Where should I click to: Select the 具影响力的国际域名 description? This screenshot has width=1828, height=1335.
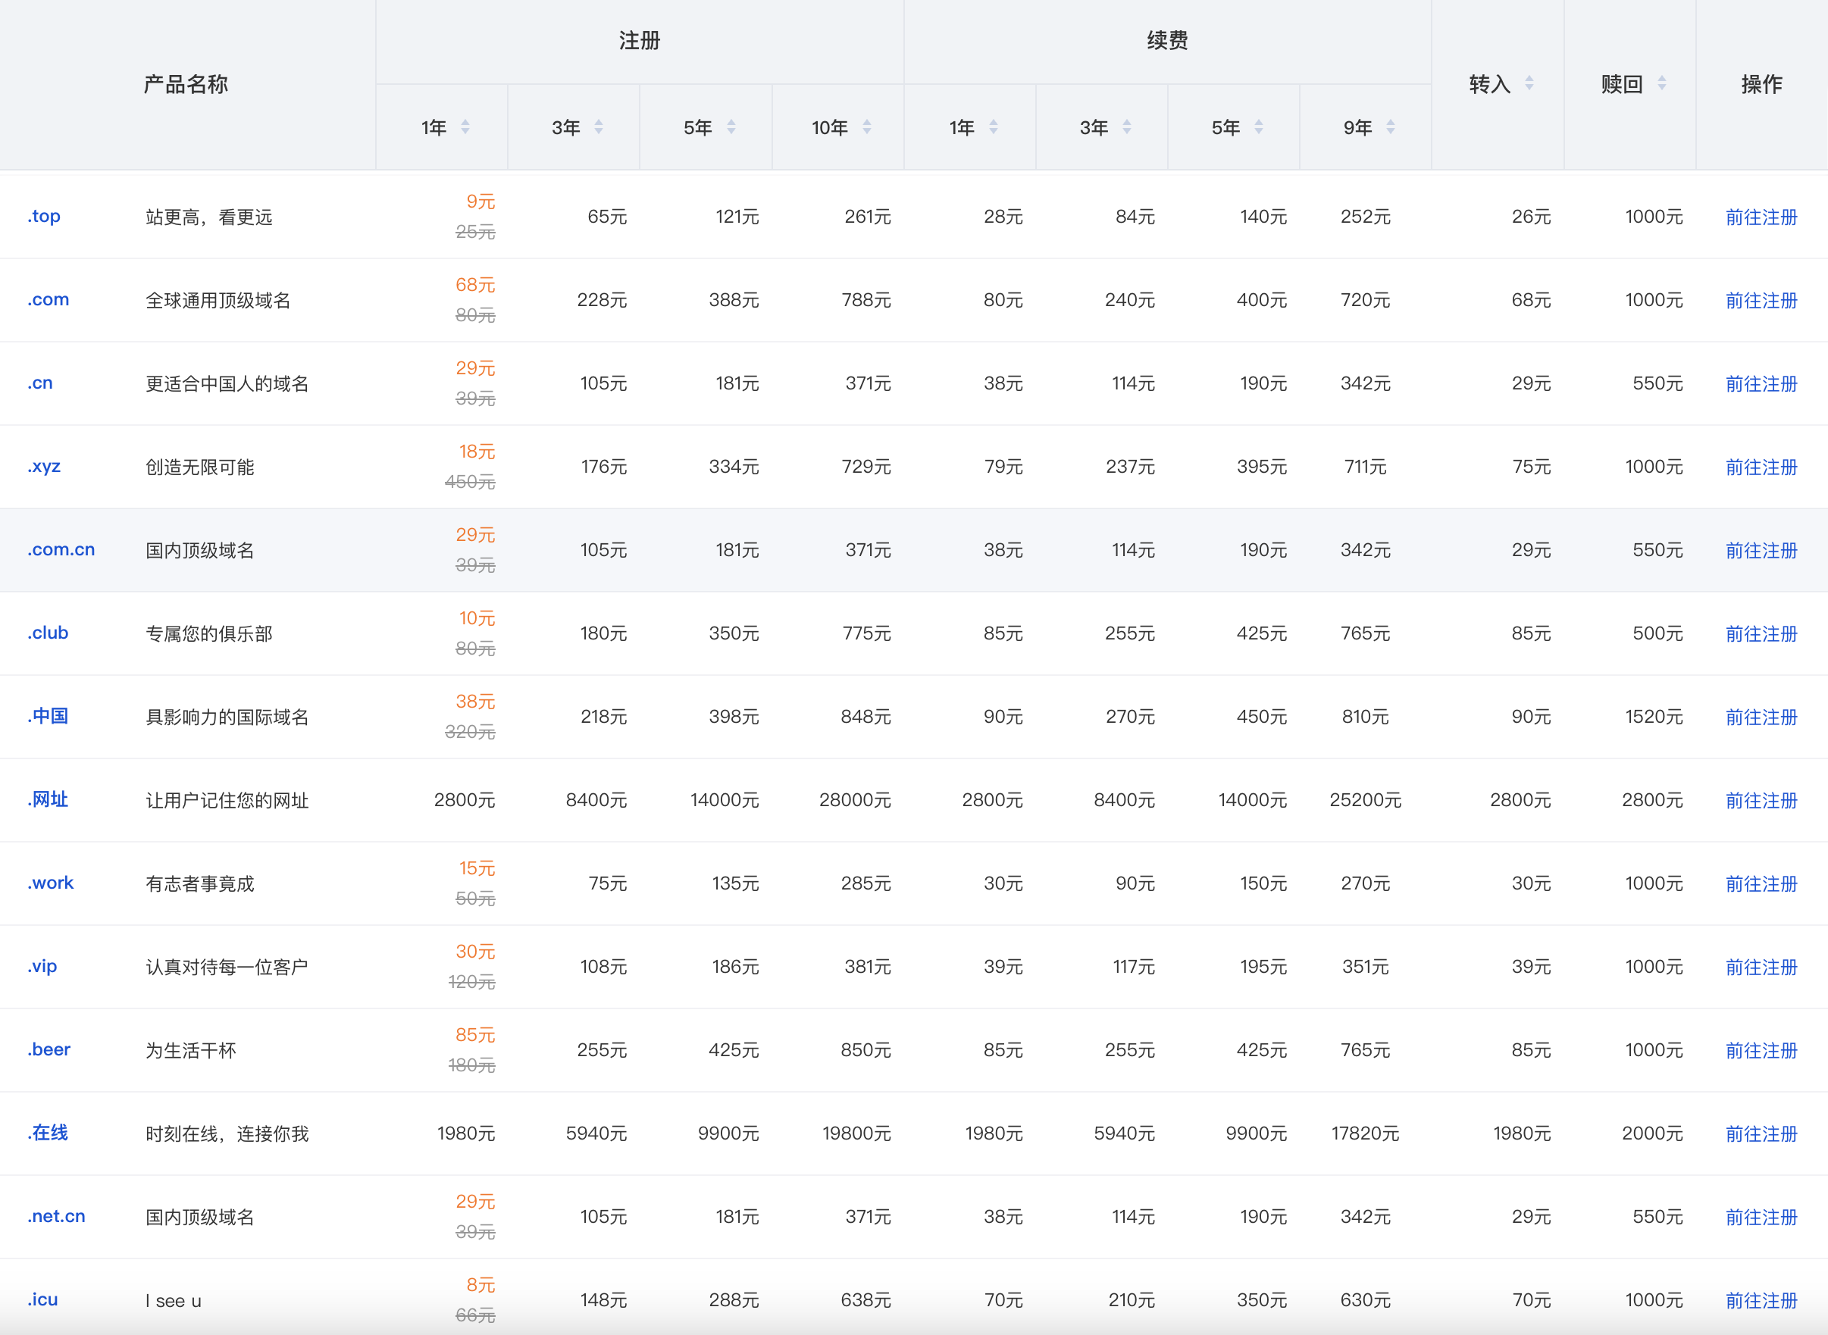click(x=227, y=717)
